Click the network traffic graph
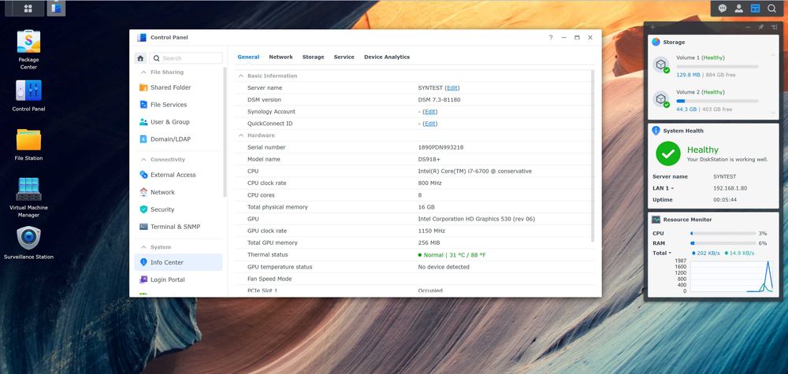The image size is (788, 374). pyautogui.click(x=733, y=276)
